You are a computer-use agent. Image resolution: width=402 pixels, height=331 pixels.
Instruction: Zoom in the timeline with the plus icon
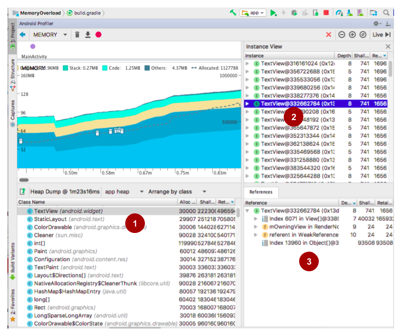tap(352, 35)
